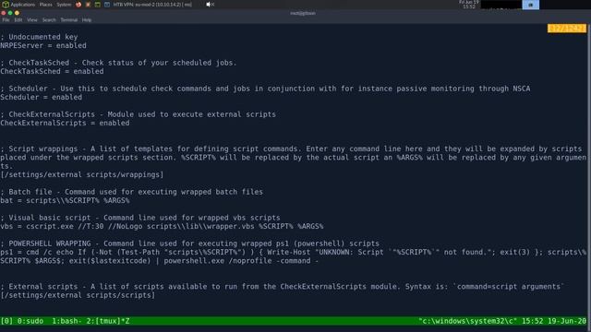Click the '; Script wrappings - A list' comment
The image size is (591, 332).
point(294,158)
